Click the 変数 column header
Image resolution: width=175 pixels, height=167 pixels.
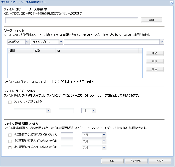click(45, 51)
